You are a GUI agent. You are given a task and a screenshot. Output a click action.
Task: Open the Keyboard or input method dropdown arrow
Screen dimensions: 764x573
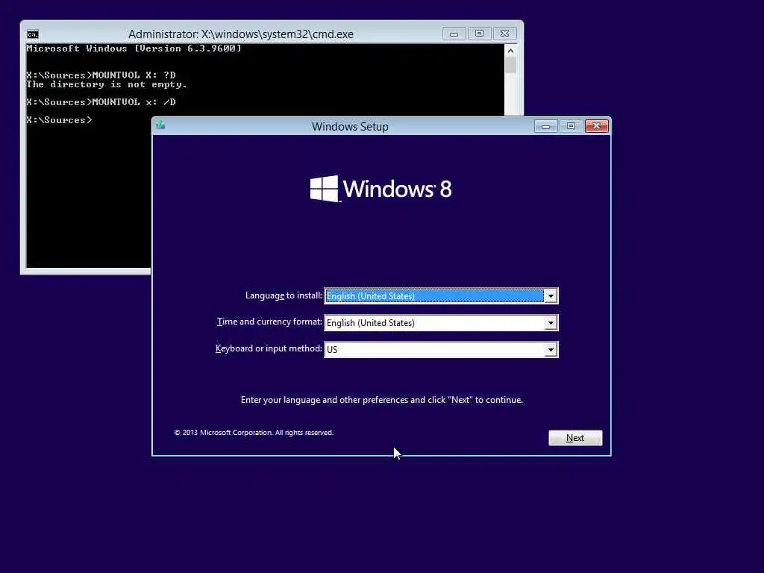pyautogui.click(x=551, y=349)
